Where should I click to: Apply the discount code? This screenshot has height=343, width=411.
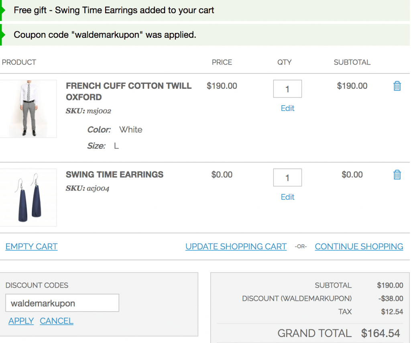click(21, 321)
